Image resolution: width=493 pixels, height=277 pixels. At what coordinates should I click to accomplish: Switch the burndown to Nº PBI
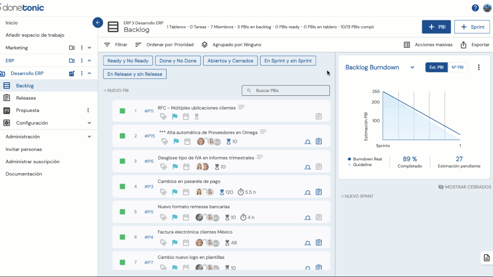click(x=457, y=67)
